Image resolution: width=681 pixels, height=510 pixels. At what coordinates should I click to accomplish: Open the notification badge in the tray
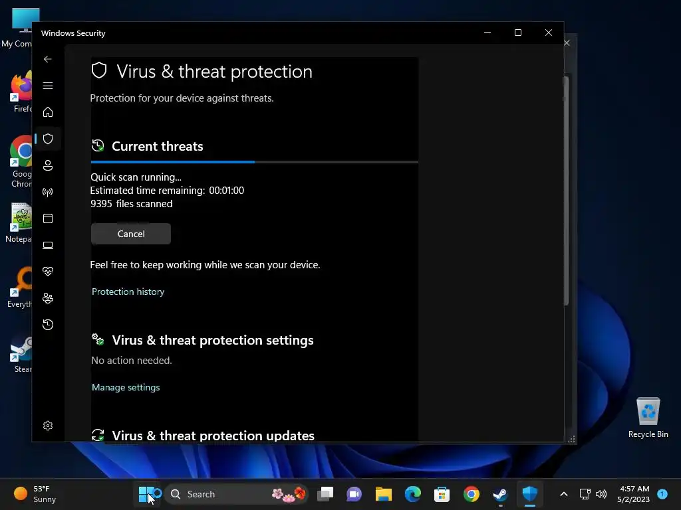point(662,494)
